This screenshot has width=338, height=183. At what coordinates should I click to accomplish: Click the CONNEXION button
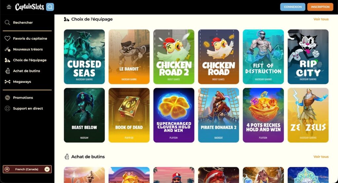292,7
